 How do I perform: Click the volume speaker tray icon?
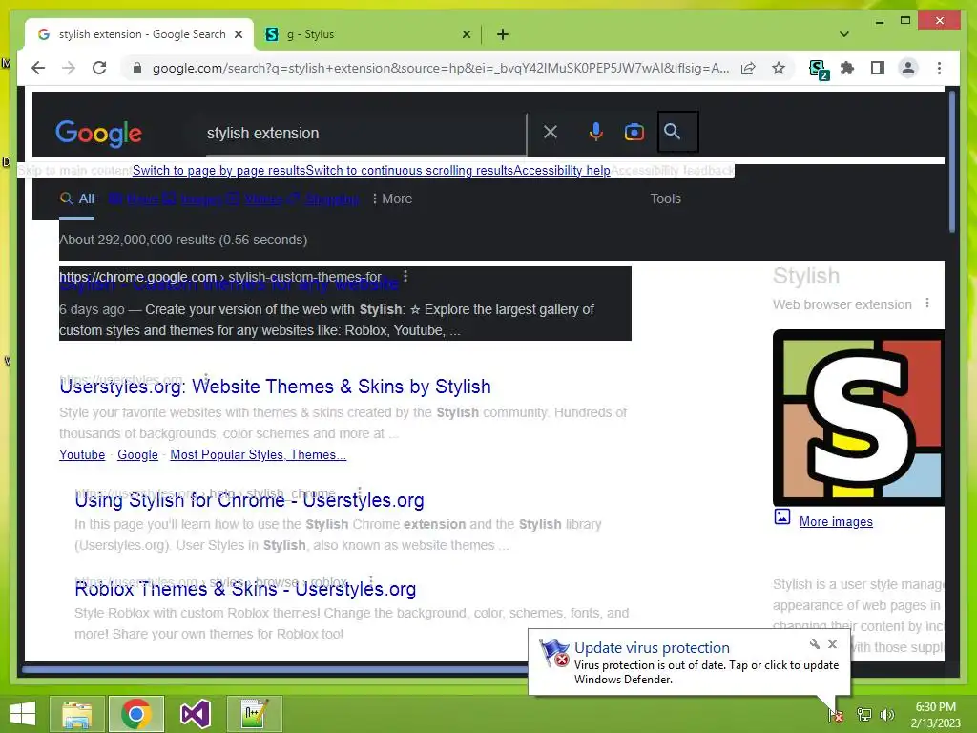pos(886,715)
